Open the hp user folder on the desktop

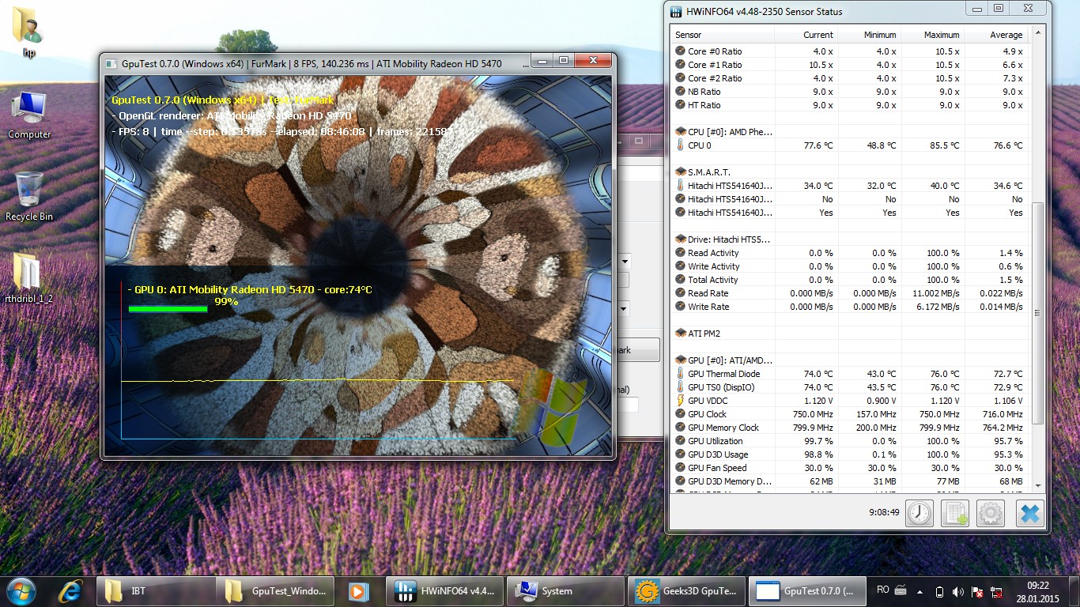pos(28,33)
